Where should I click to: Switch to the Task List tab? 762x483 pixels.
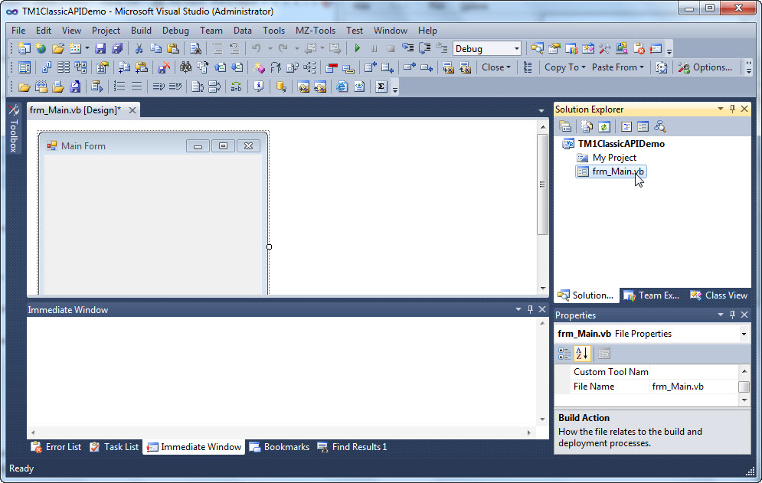pyautogui.click(x=114, y=447)
